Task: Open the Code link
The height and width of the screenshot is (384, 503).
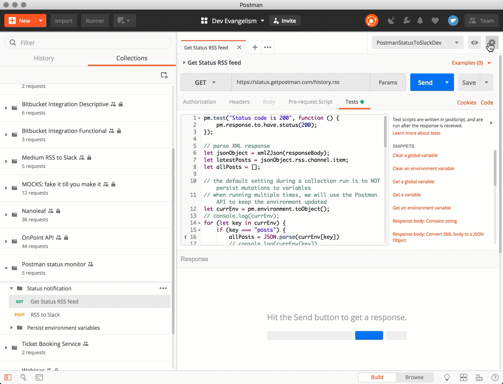Action: click(487, 103)
